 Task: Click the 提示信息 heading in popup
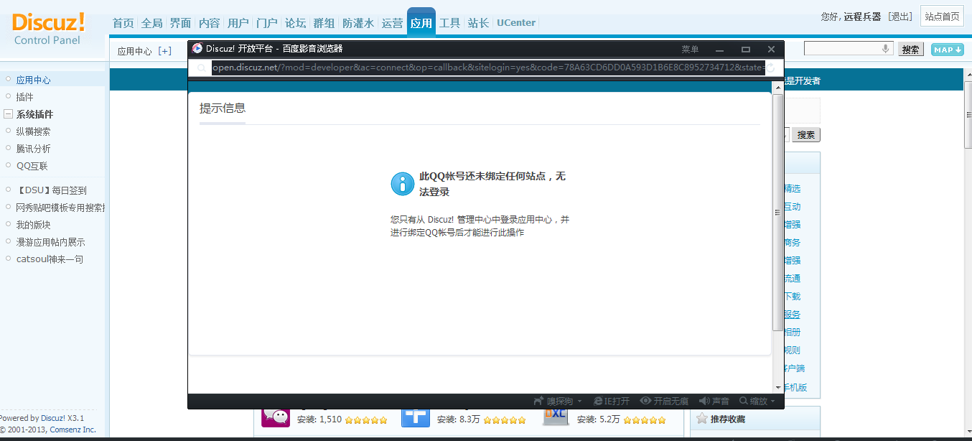tap(223, 108)
